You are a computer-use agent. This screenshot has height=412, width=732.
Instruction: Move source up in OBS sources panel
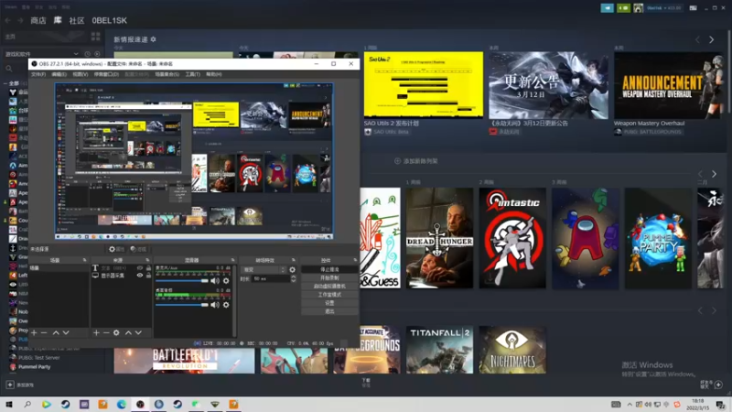click(128, 332)
